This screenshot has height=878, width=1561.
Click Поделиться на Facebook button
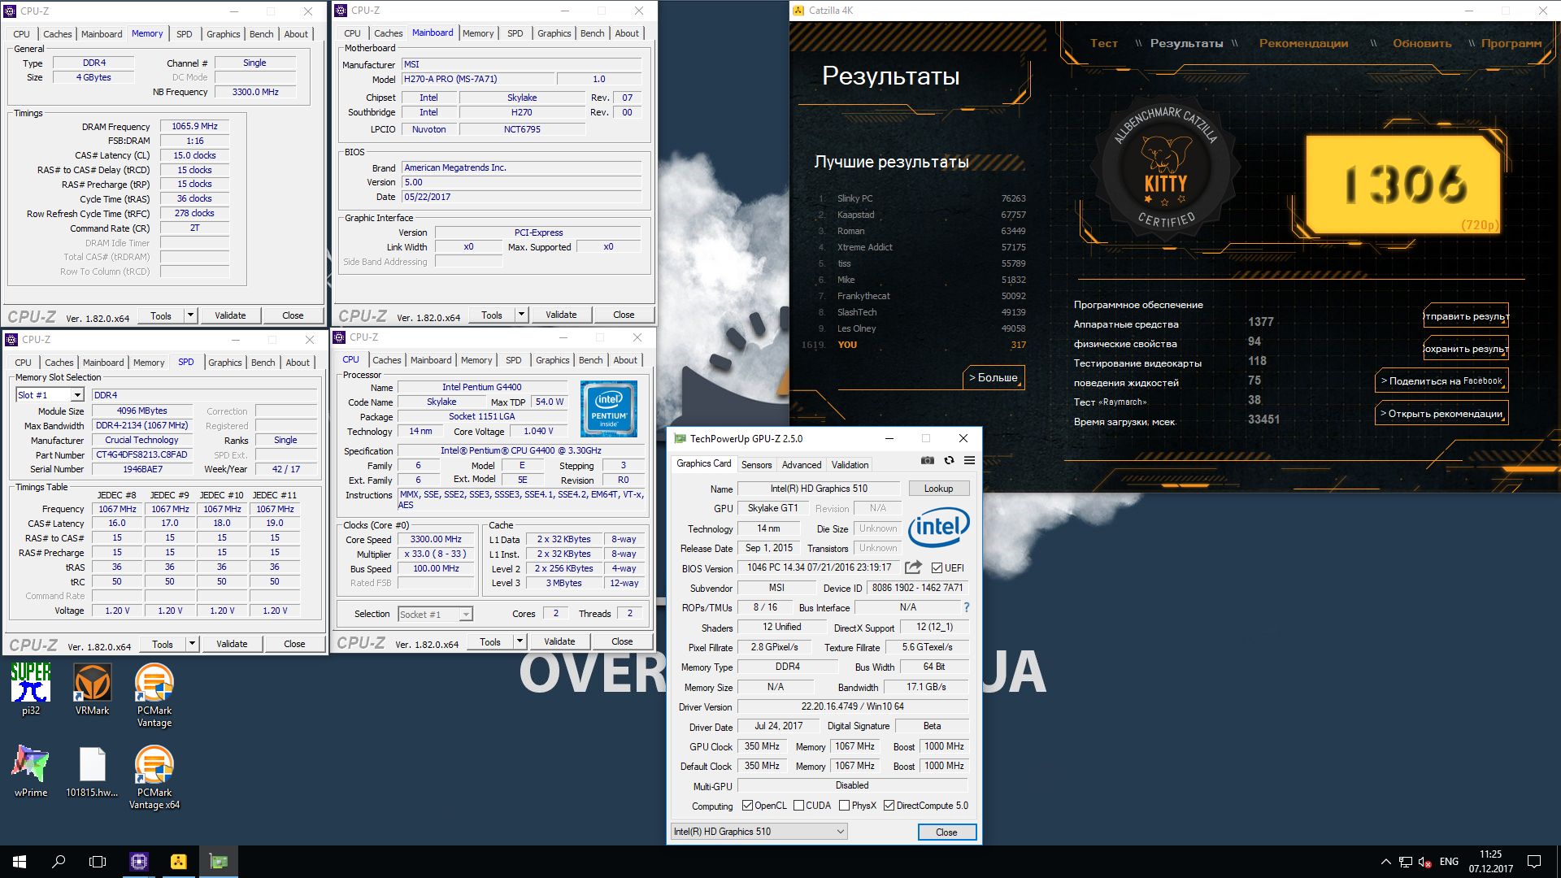tap(1441, 380)
